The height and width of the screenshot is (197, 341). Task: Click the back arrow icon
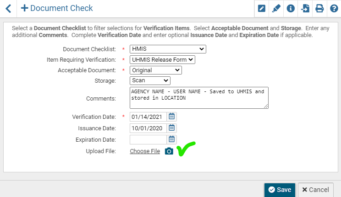8,9
